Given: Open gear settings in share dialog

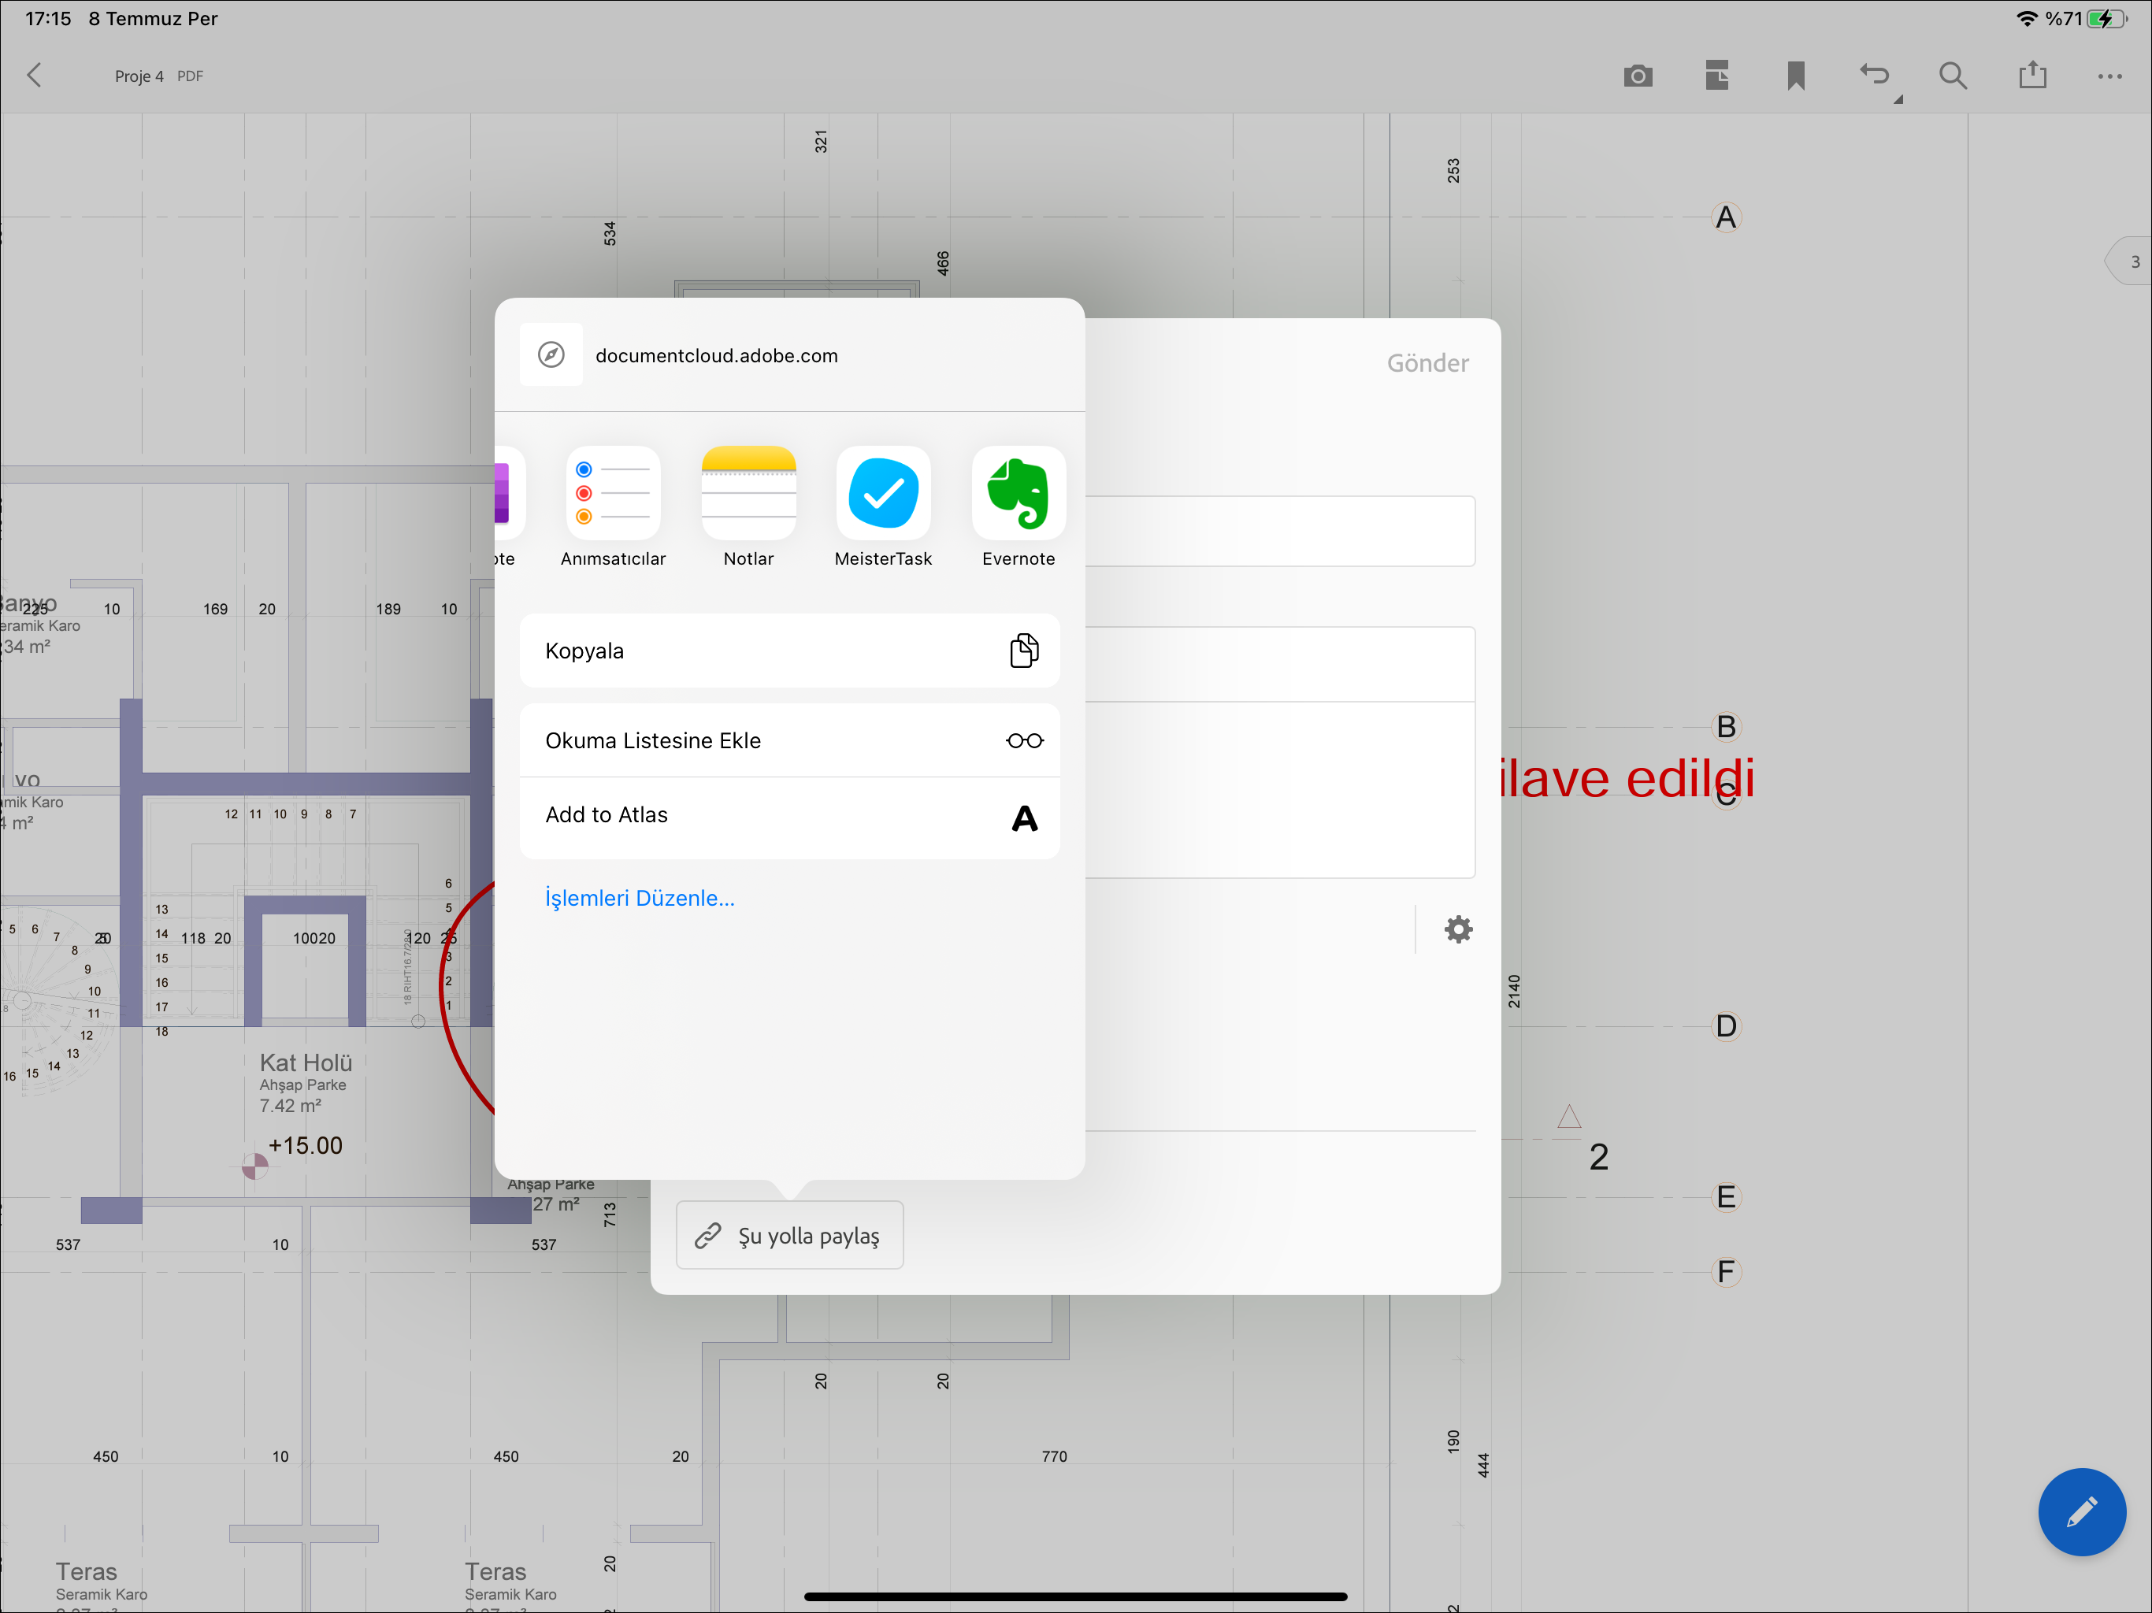Looking at the screenshot, I should (x=1457, y=929).
